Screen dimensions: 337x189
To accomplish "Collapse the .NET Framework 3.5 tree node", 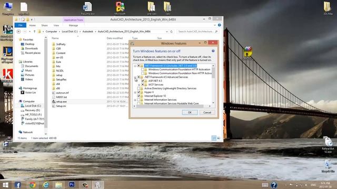I will [x=135, y=66].
